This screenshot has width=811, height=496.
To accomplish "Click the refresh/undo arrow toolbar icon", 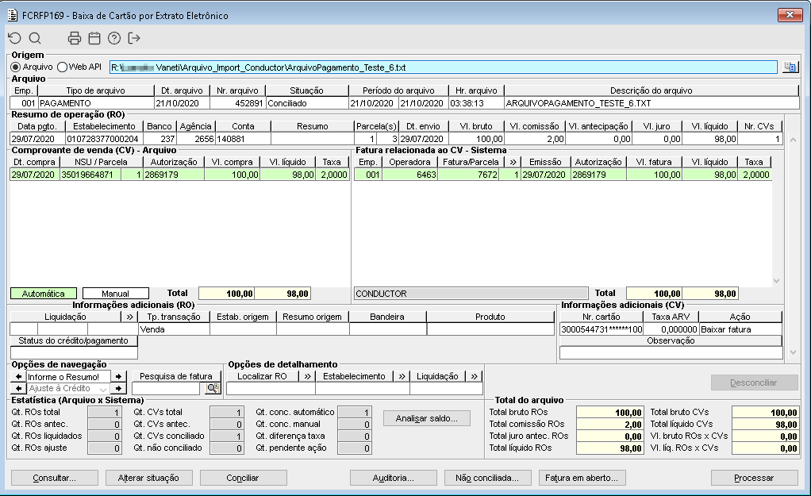I will point(14,38).
